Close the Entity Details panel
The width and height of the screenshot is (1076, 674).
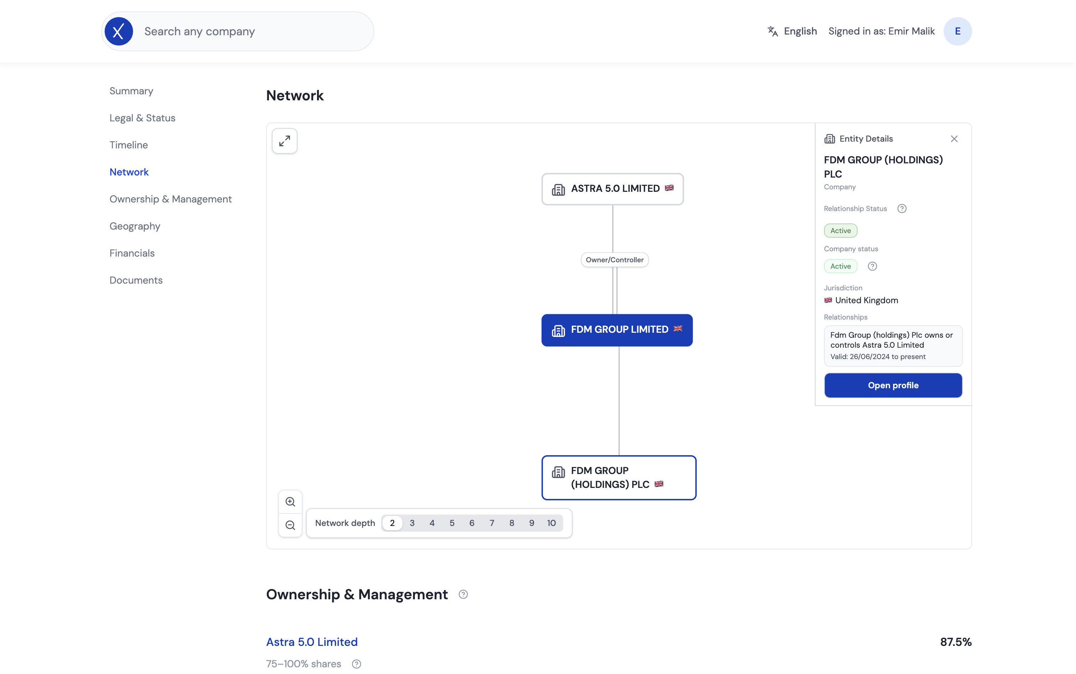(954, 139)
